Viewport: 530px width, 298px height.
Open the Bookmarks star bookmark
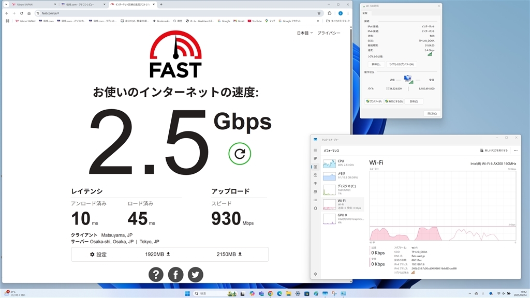coord(161,21)
